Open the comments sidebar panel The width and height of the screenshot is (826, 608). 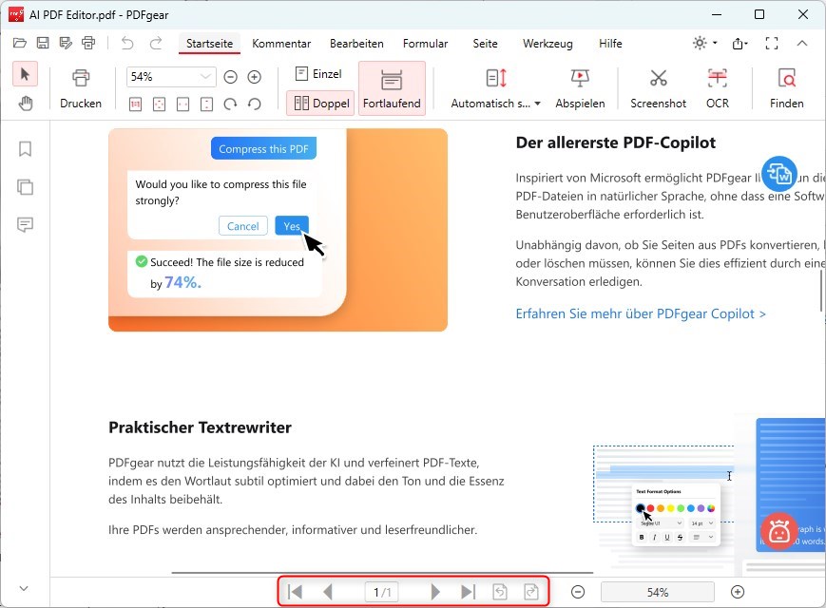[25, 225]
